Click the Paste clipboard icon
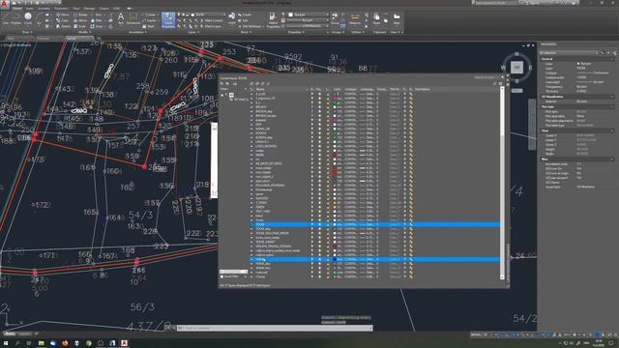The height and width of the screenshot is (348, 619). [376, 18]
